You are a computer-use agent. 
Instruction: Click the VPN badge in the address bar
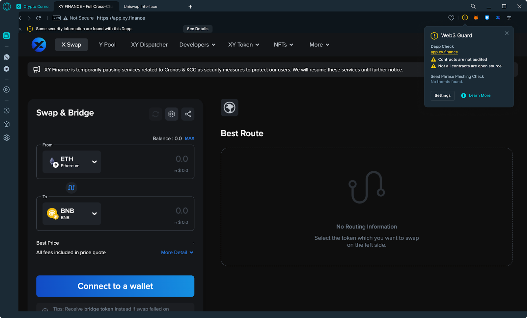57,18
